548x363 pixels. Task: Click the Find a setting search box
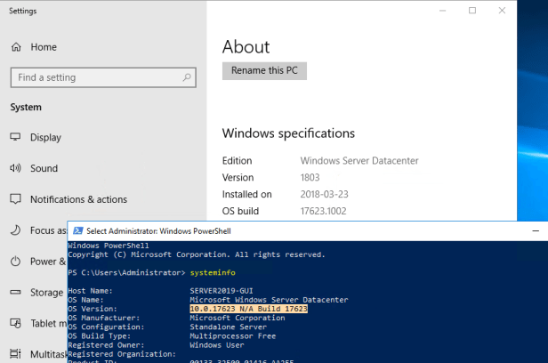pos(103,77)
